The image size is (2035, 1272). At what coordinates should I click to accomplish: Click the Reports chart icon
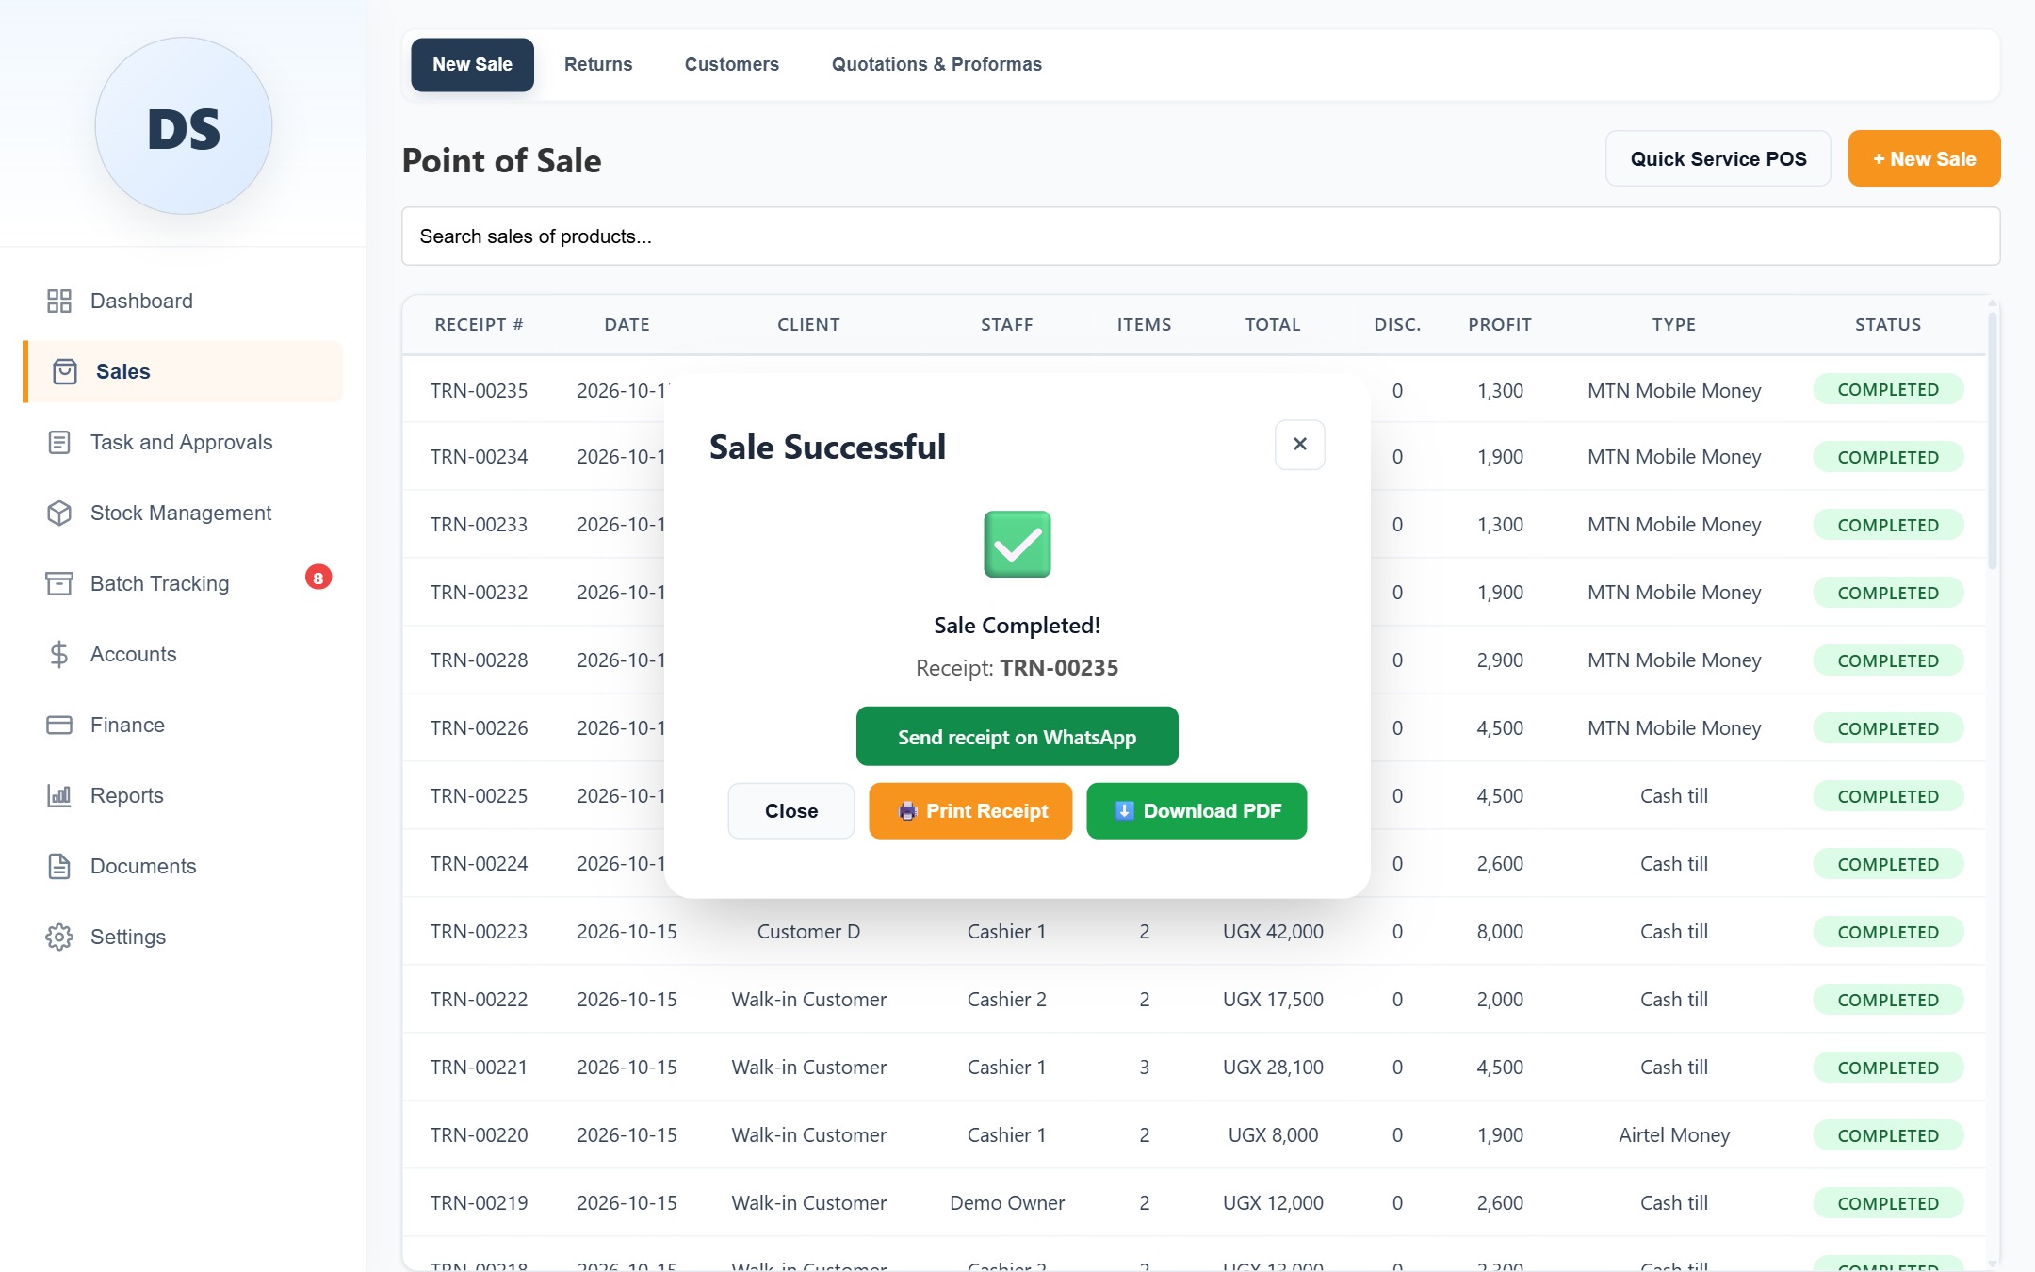(x=59, y=795)
